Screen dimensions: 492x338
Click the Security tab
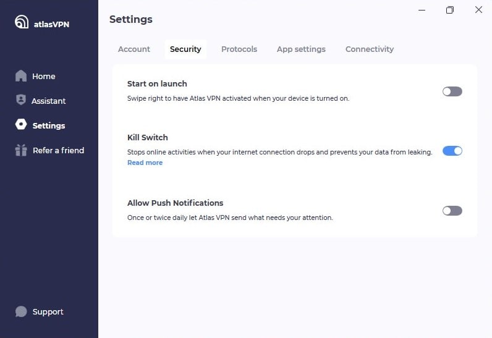[185, 49]
